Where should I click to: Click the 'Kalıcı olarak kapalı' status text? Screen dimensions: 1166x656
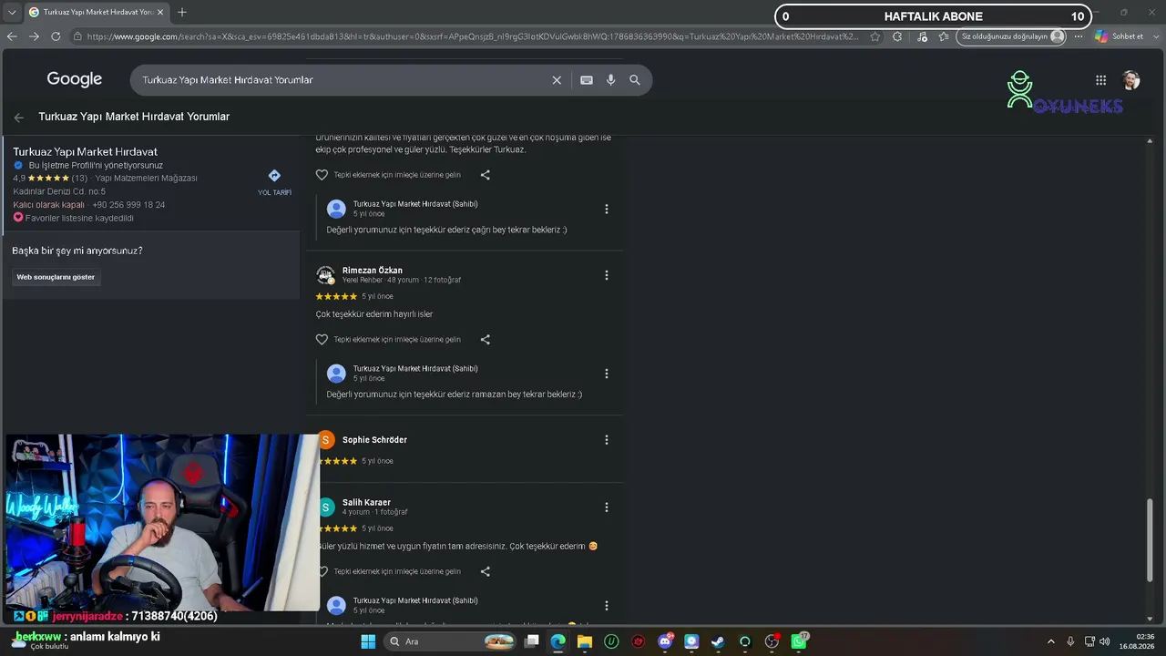point(48,205)
